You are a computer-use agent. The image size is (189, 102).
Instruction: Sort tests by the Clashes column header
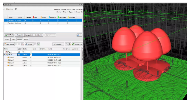[28, 17]
